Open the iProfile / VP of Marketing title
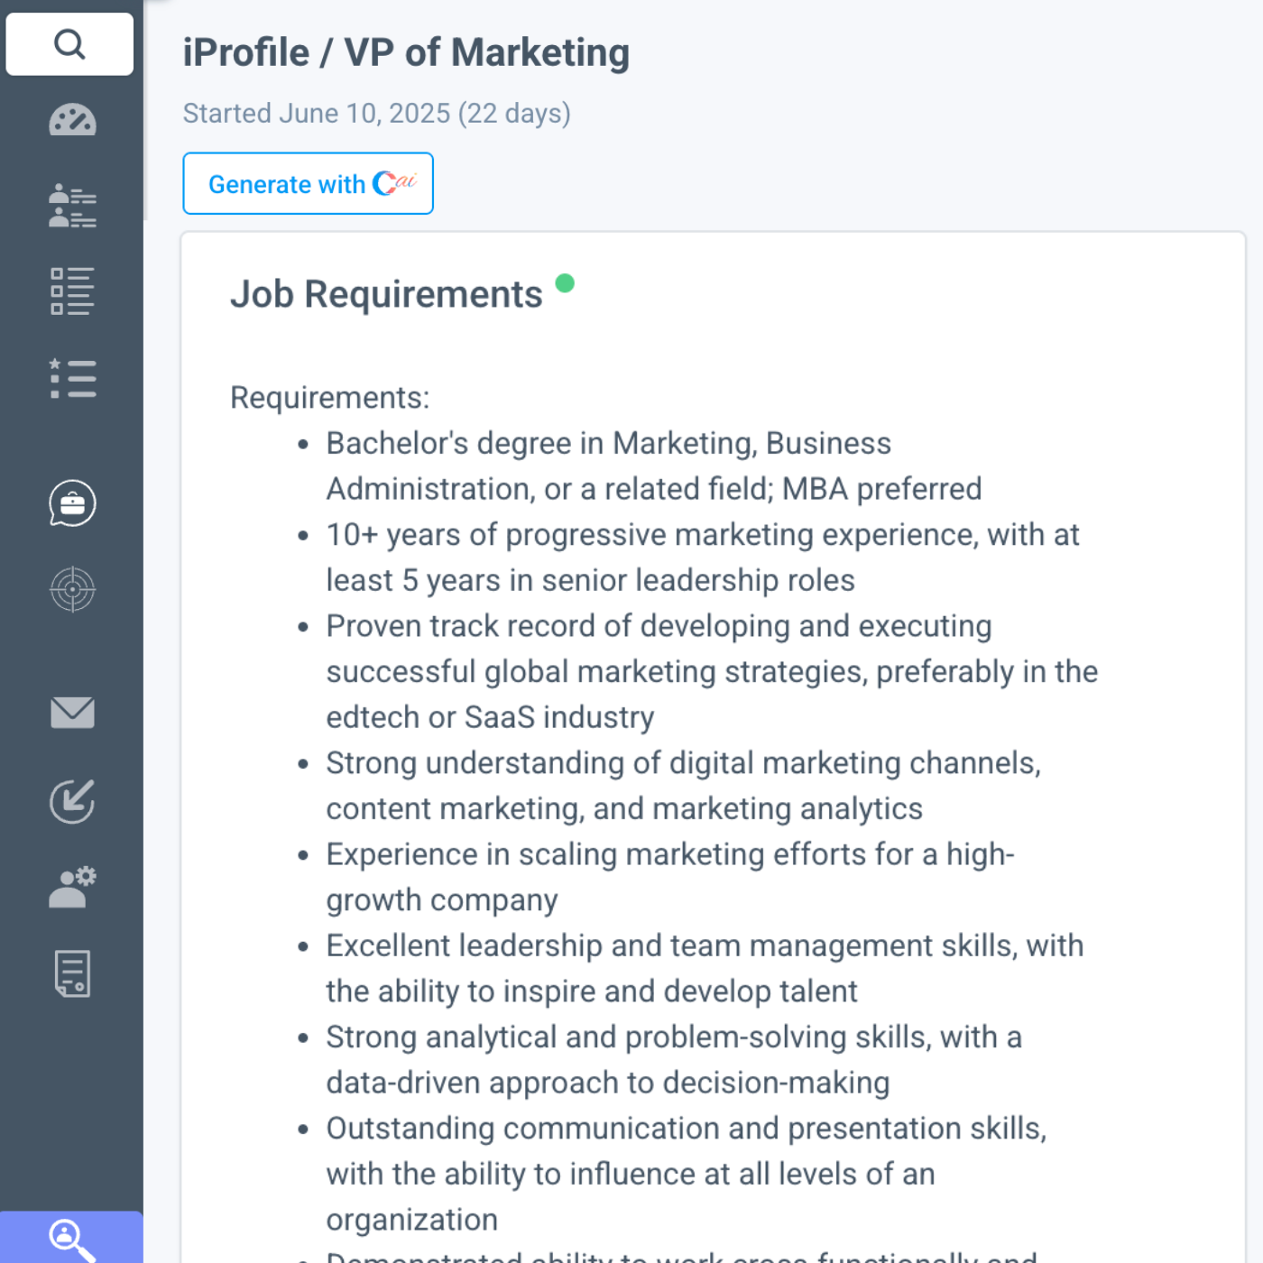Image resolution: width=1263 pixels, height=1263 pixels. point(406,51)
